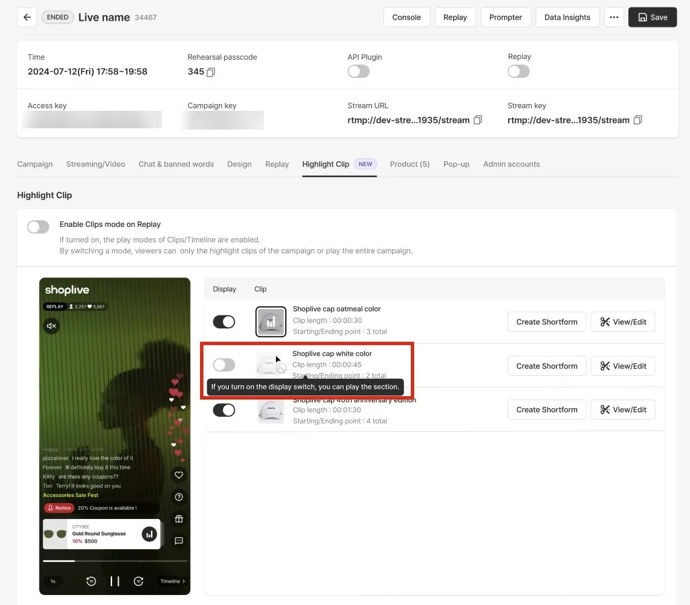Screen dimensions: 690x605
Task: Go back using the arrow button
Action: point(27,17)
